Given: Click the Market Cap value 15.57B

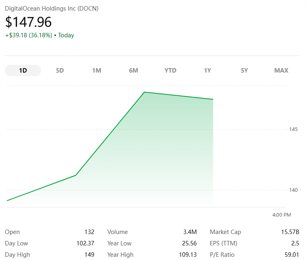Looking at the screenshot, I should 290,232.
